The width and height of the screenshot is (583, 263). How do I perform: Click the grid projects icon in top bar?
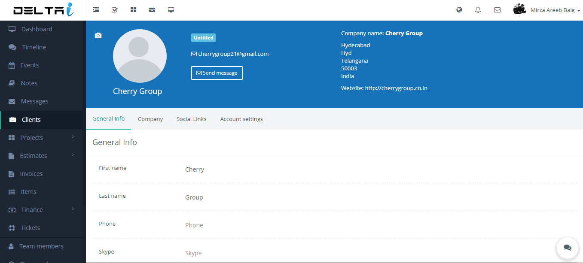(x=133, y=10)
